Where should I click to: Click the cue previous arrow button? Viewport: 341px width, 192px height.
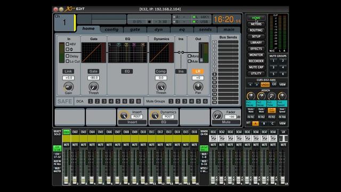click(x=250, y=84)
